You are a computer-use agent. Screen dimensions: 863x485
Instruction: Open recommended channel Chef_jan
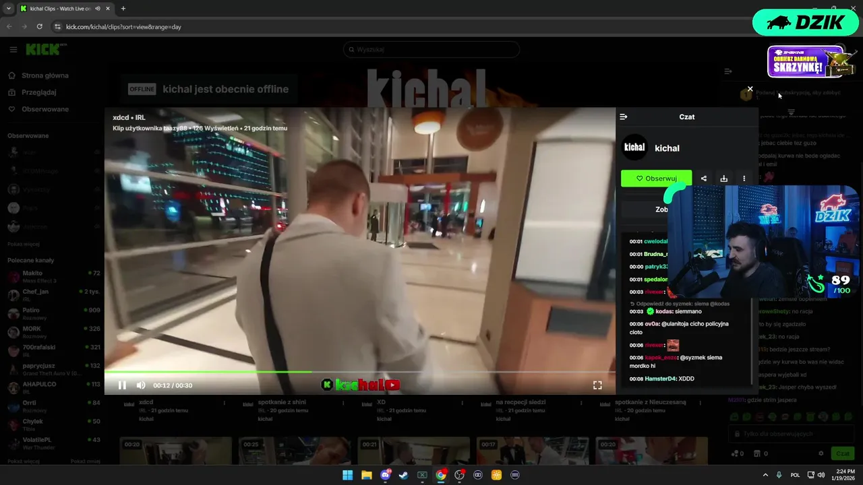click(x=54, y=294)
